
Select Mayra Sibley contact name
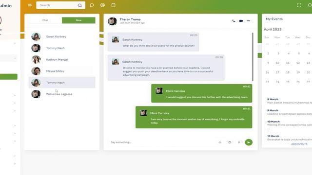pos(55,71)
